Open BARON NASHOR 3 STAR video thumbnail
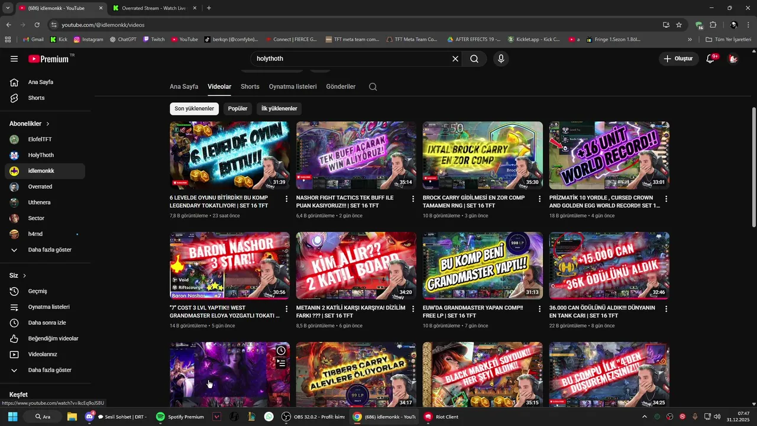Viewport: 757px width, 426px height. point(229,266)
